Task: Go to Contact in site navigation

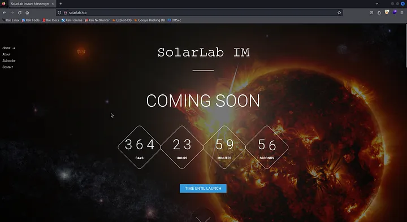Action: 7,67
